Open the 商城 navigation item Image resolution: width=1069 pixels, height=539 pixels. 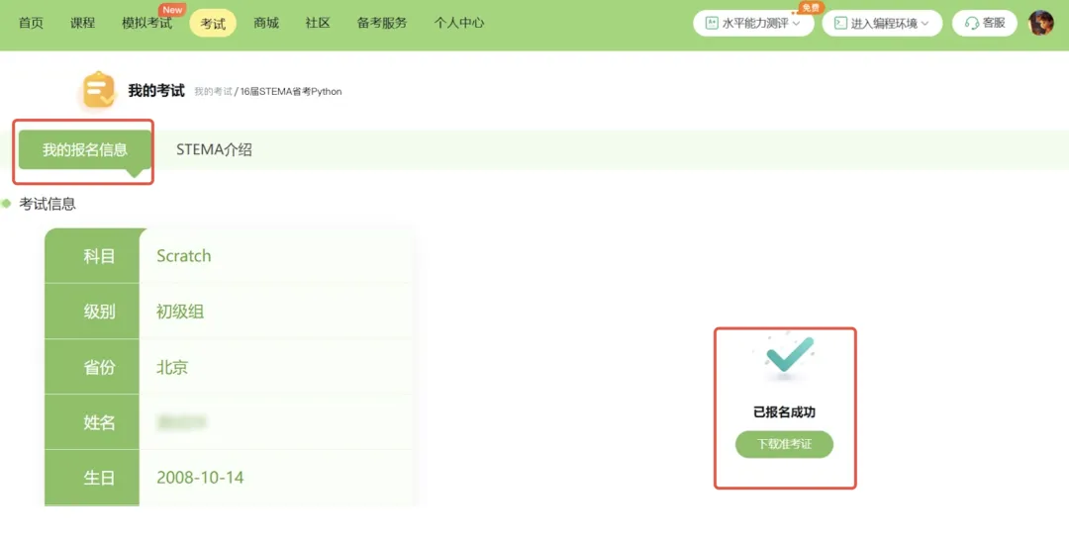coord(265,23)
